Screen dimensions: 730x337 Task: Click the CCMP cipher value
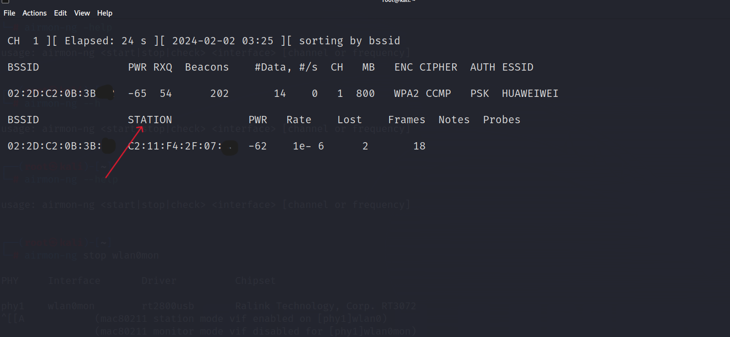[438, 94]
